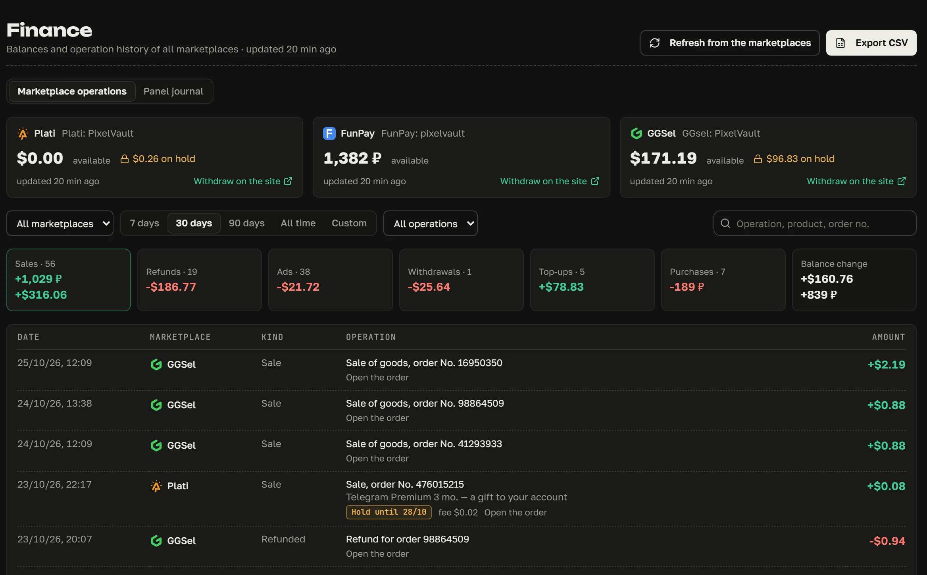Screen dimensions: 927x575
Task: Click the GGSel logo on balance card
Action: point(636,133)
